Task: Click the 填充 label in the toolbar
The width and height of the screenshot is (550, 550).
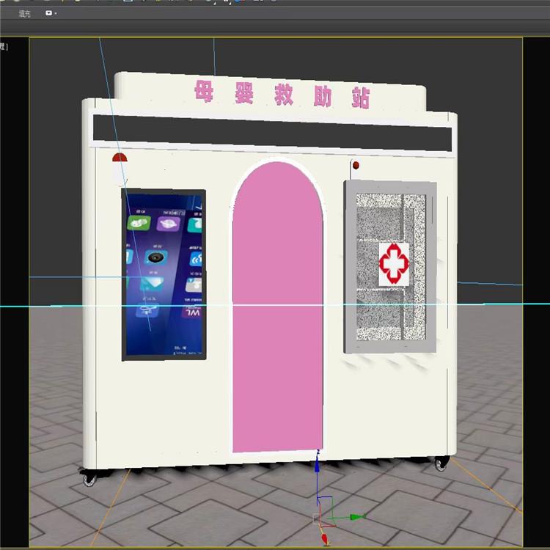Action: (24, 14)
